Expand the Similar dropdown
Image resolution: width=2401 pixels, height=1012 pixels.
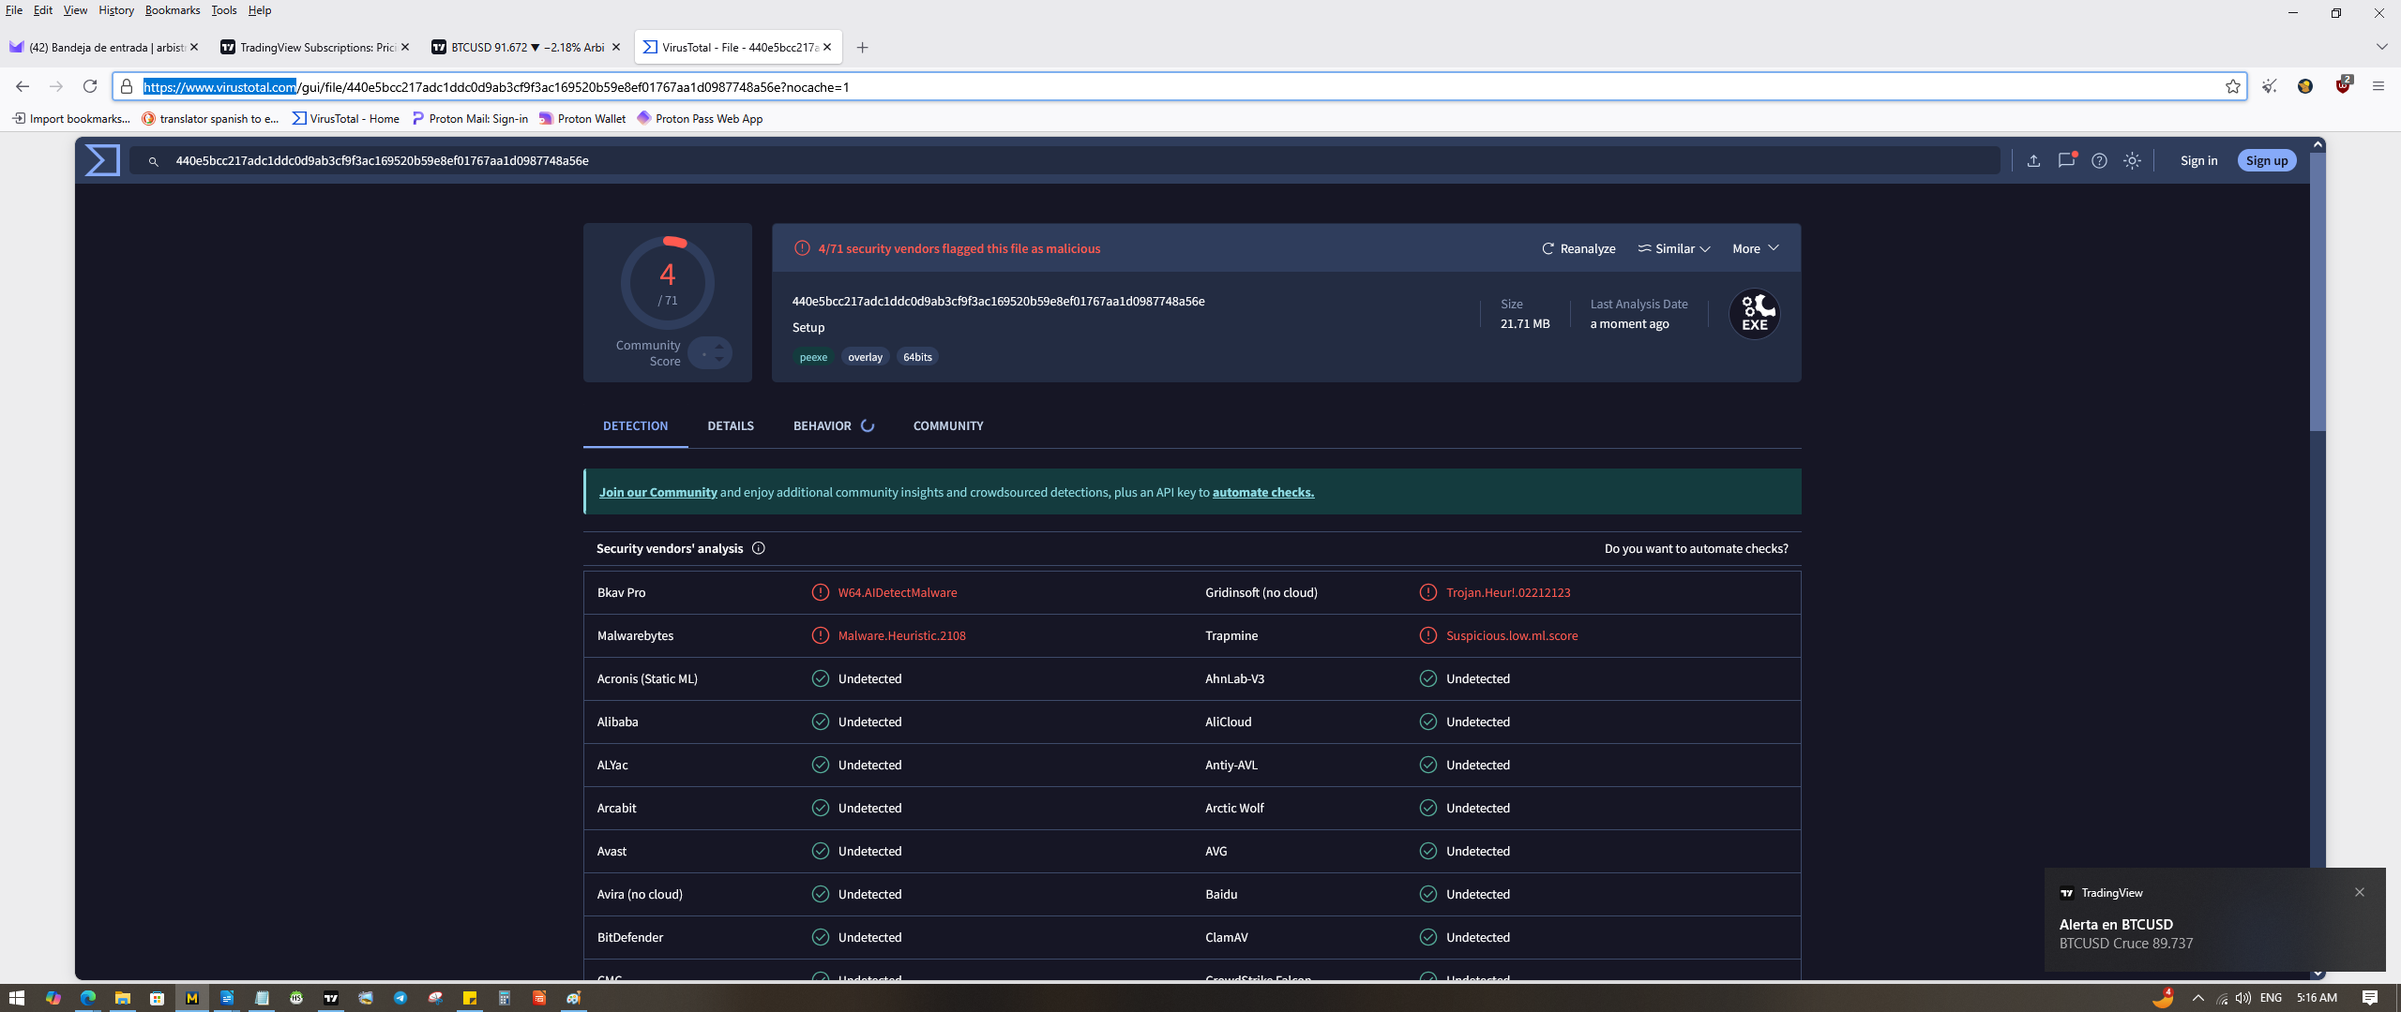click(1675, 248)
